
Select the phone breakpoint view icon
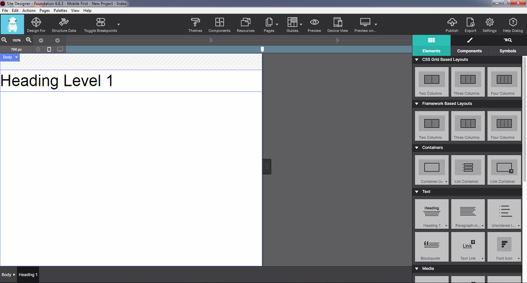38,49
